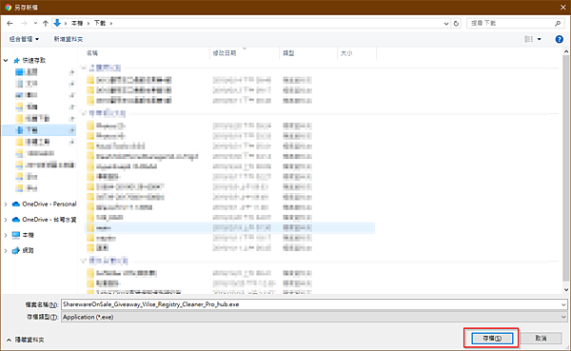The width and height of the screenshot is (571, 351).
Task: Select OneDrive - 台灣水資 in the sidebar
Action: (49, 220)
